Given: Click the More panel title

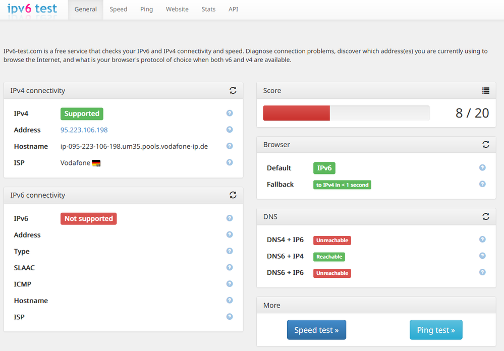Looking at the screenshot, I should (x=271, y=305).
